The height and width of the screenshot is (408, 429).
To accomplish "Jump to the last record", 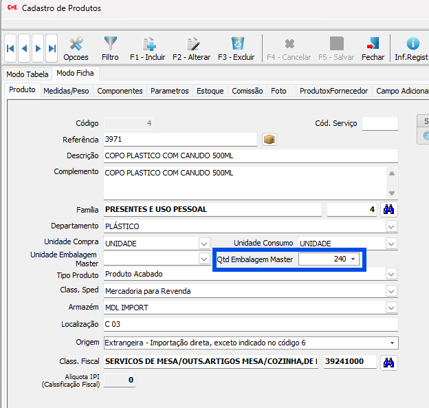I will [x=51, y=48].
